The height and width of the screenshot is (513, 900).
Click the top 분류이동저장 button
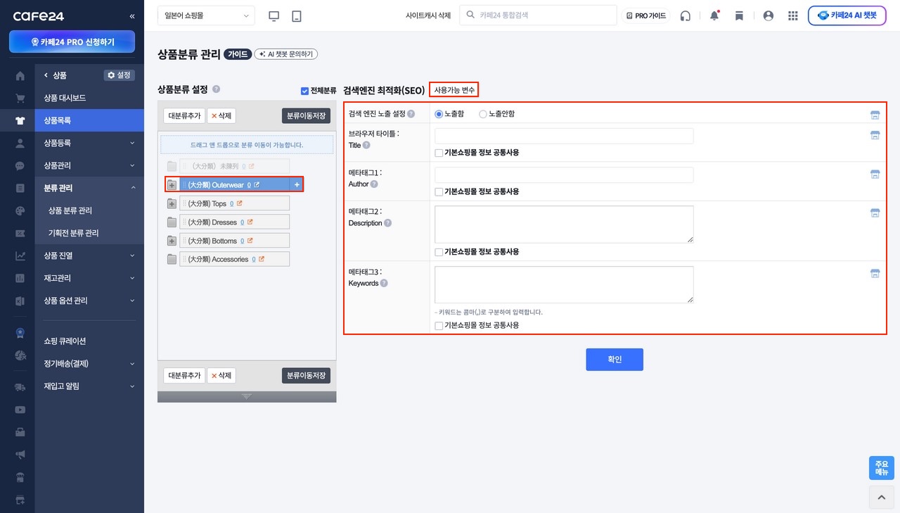click(x=306, y=115)
